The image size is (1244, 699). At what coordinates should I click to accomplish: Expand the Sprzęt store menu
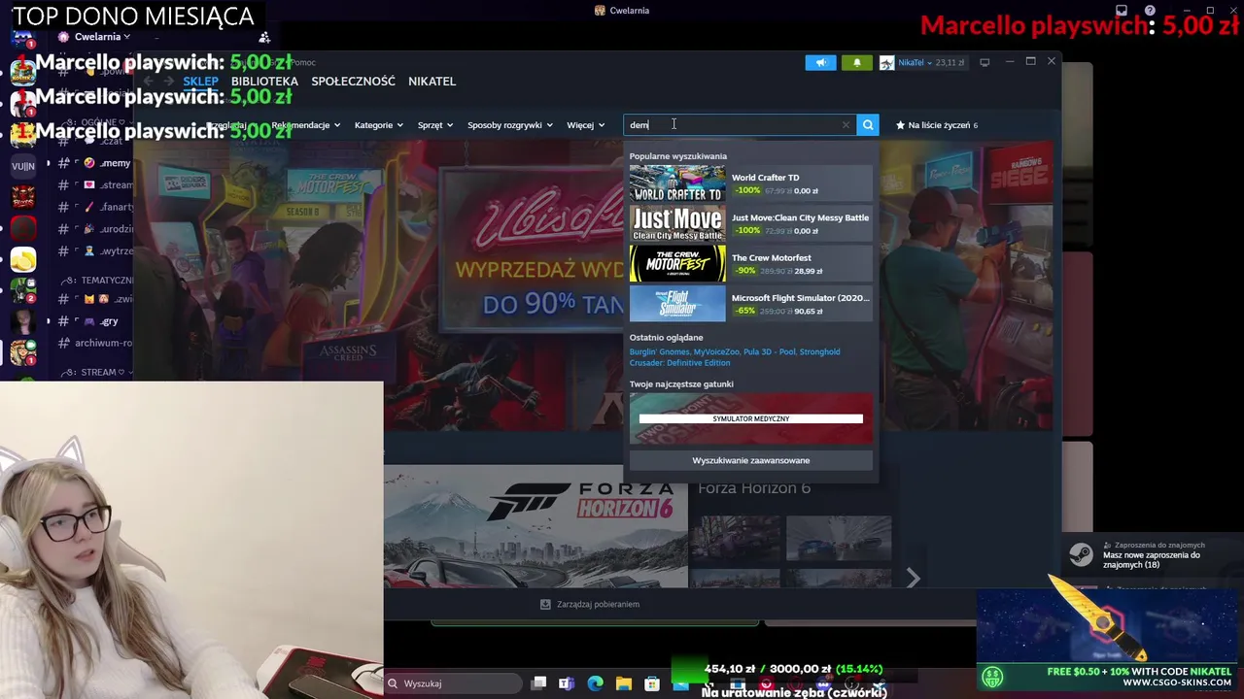click(x=435, y=125)
